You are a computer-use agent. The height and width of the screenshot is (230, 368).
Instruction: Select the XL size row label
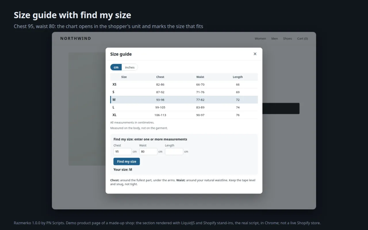pyautogui.click(x=114, y=115)
